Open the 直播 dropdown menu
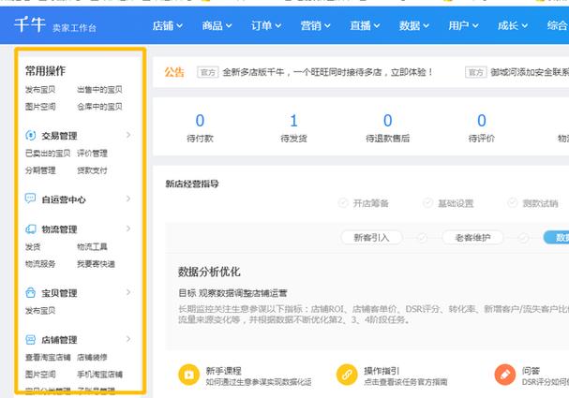The height and width of the screenshot is (398, 569). tap(365, 25)
